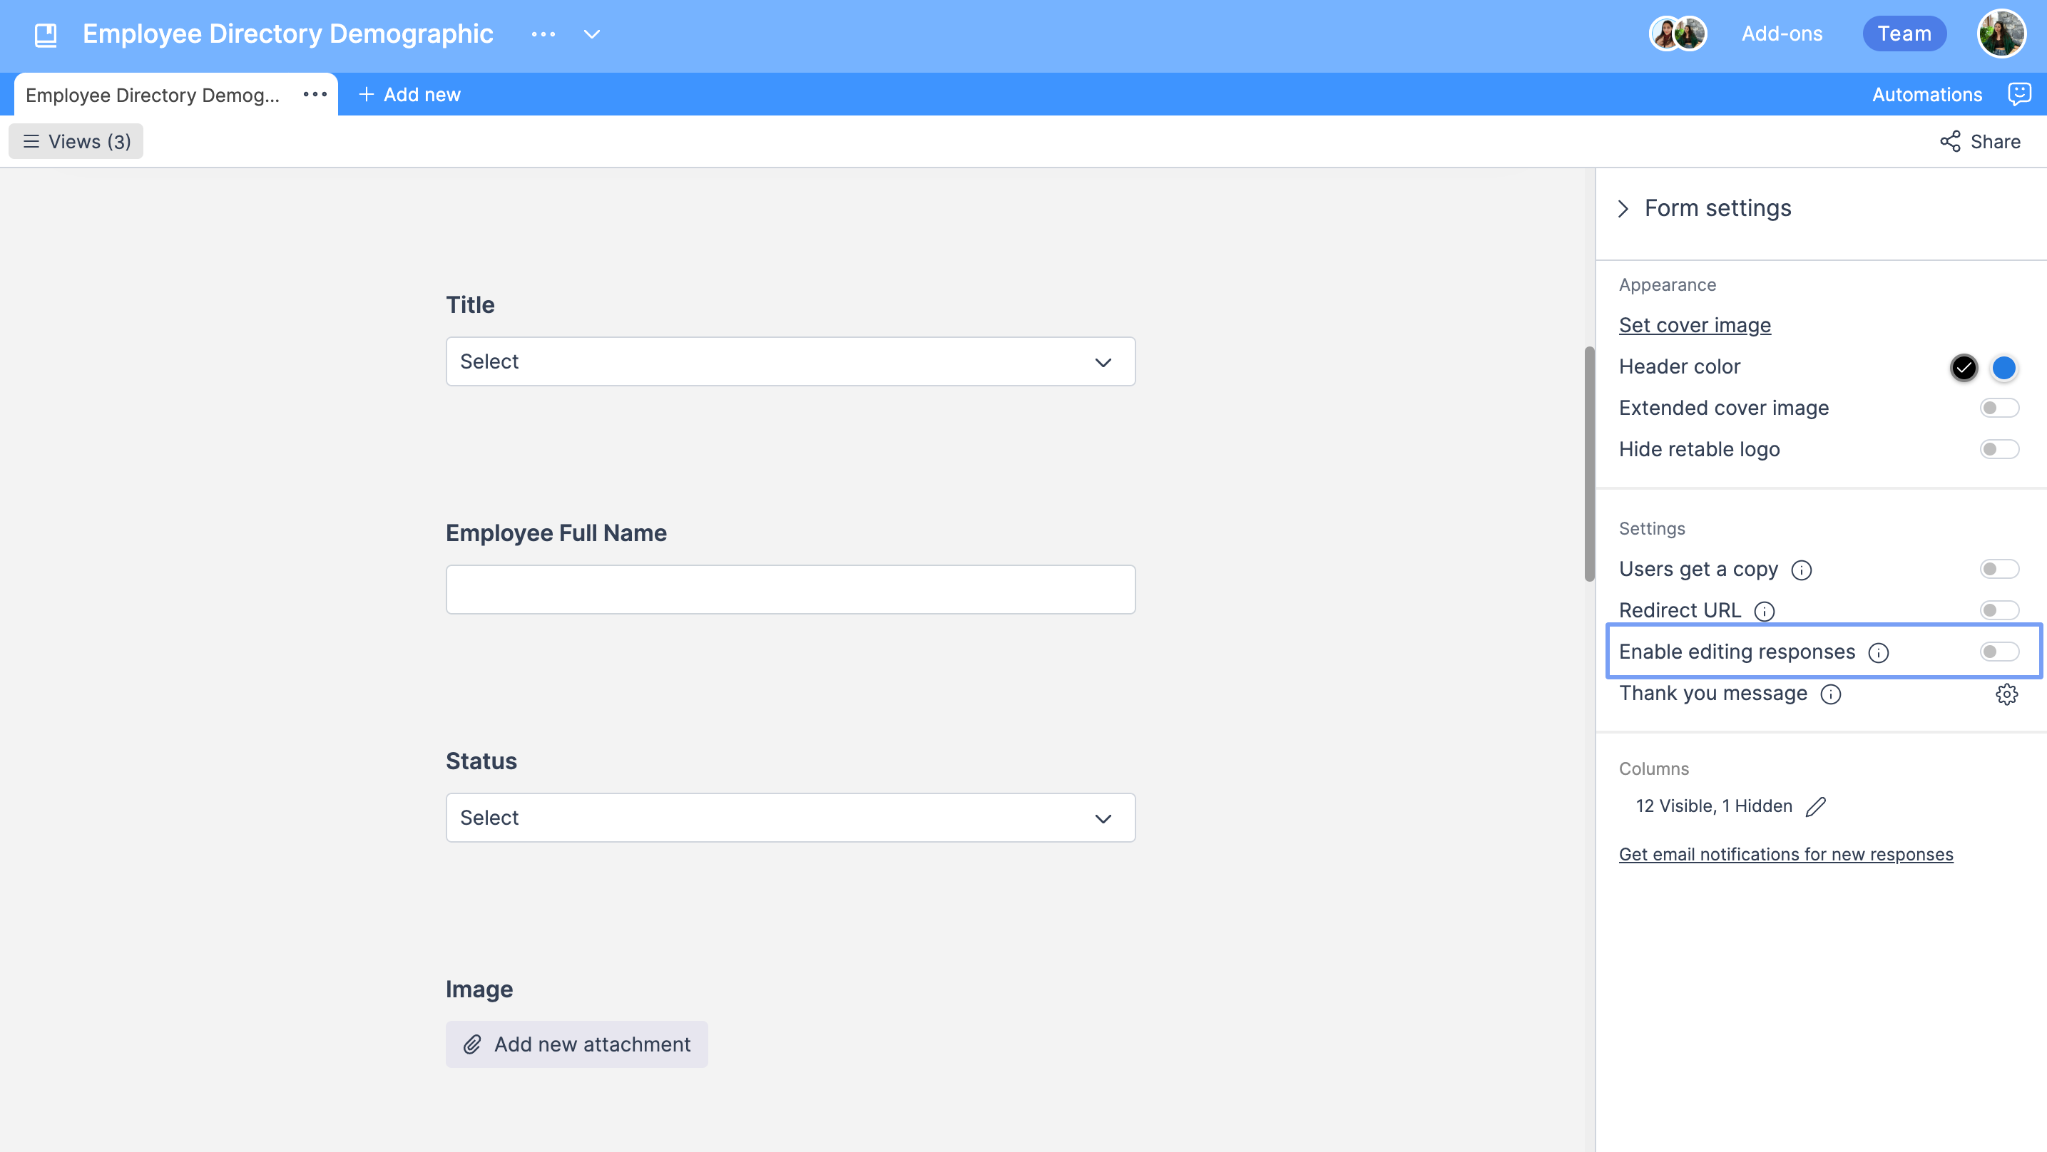The height and width of the screenshot is (1152, 2047).
Task: Open the Status select dropdown
Action: [x=791, y=818]
